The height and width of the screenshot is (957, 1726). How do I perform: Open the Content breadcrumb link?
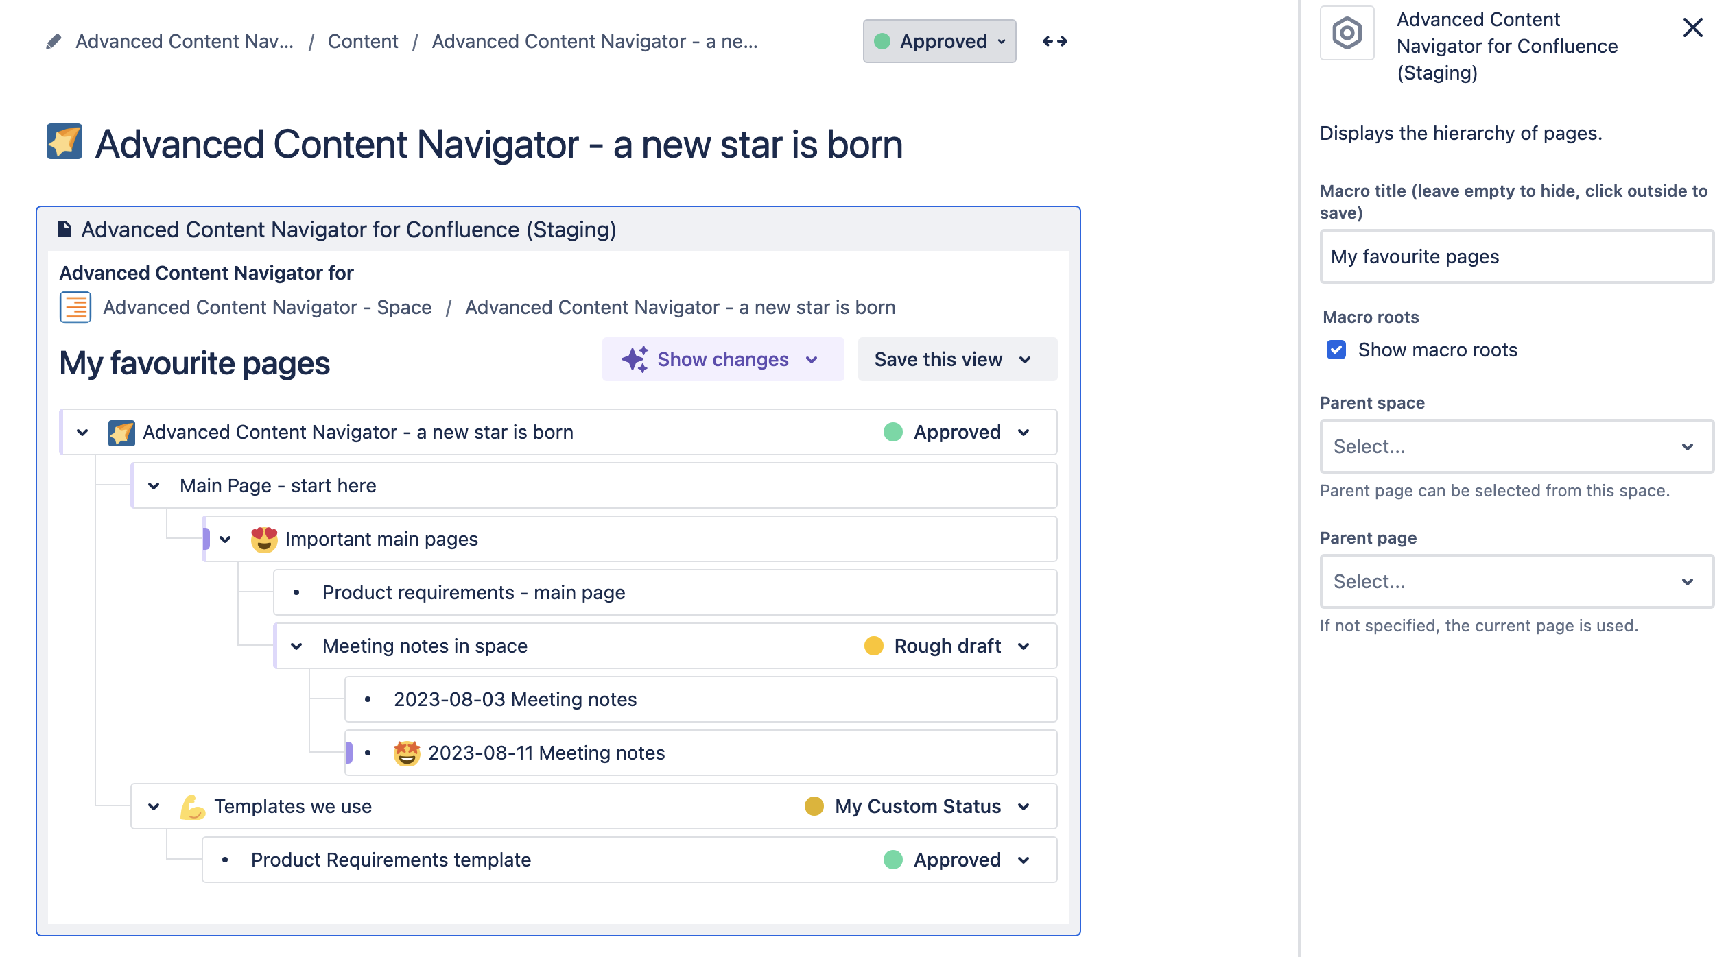coord(363,42)
